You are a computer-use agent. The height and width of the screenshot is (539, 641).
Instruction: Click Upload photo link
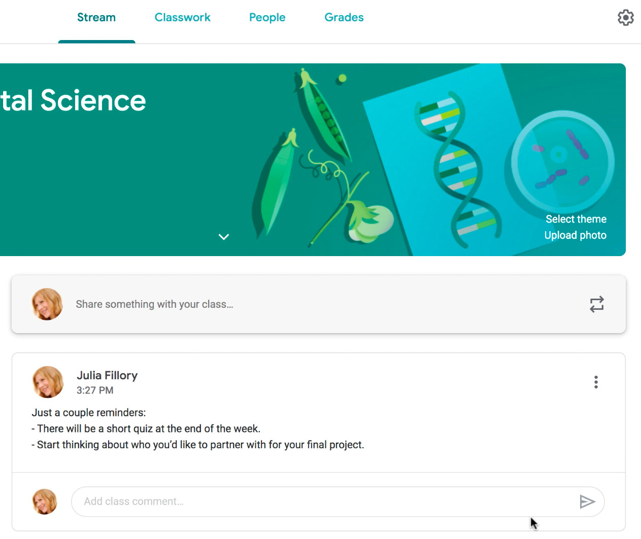575,235
